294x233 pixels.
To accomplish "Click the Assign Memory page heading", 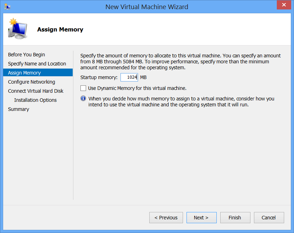I will pos(60,29).
